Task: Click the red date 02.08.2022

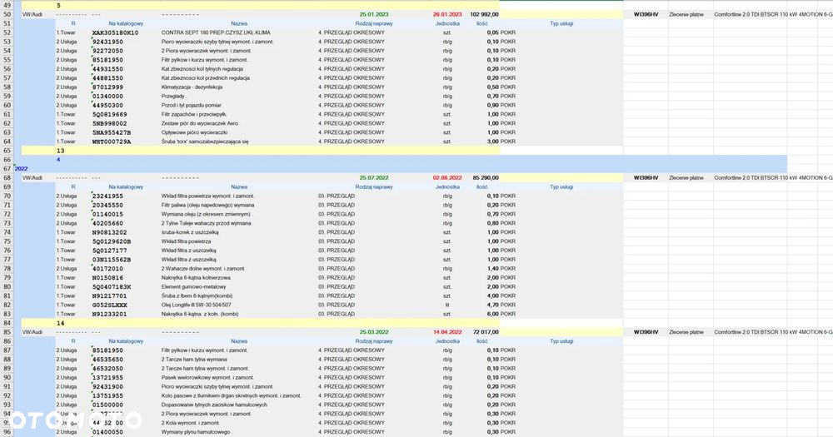Action: click(447, 178)
